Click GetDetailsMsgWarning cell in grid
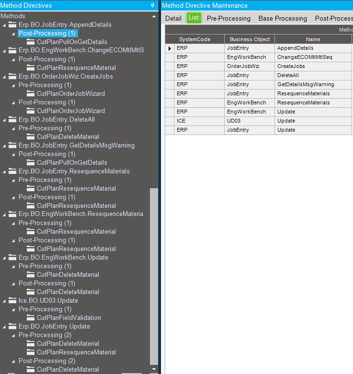 coord(313,84)
